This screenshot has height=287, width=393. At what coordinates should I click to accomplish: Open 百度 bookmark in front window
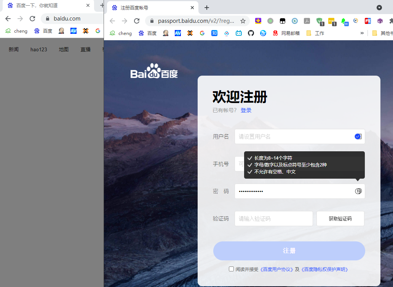148,33
